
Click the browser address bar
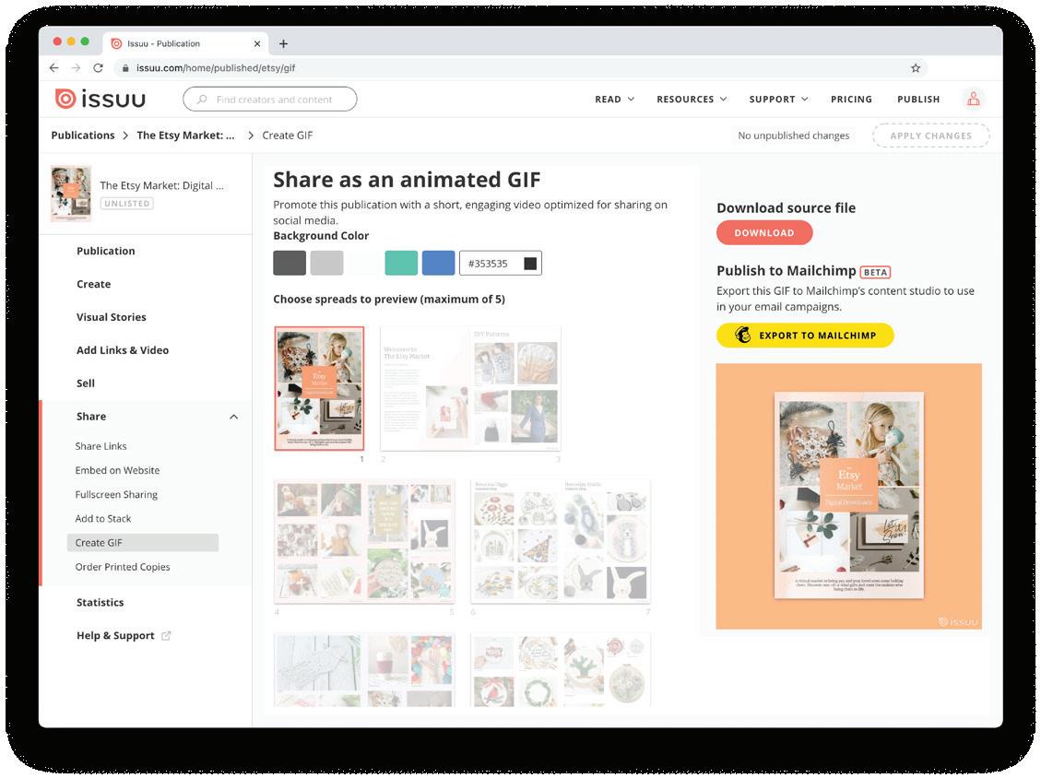[520, 67]
